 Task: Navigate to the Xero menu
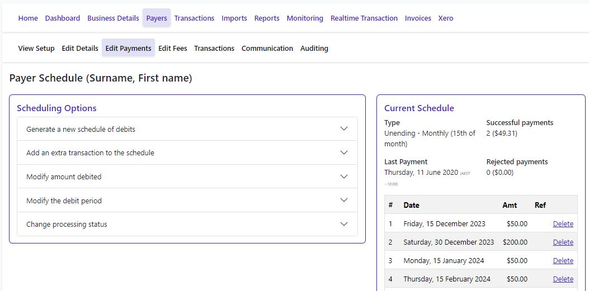tap(446, 18)
